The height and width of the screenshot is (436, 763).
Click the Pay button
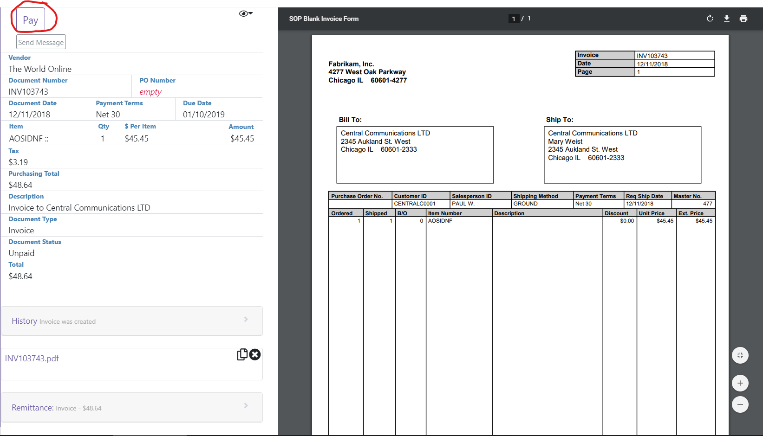click(31, 19)
